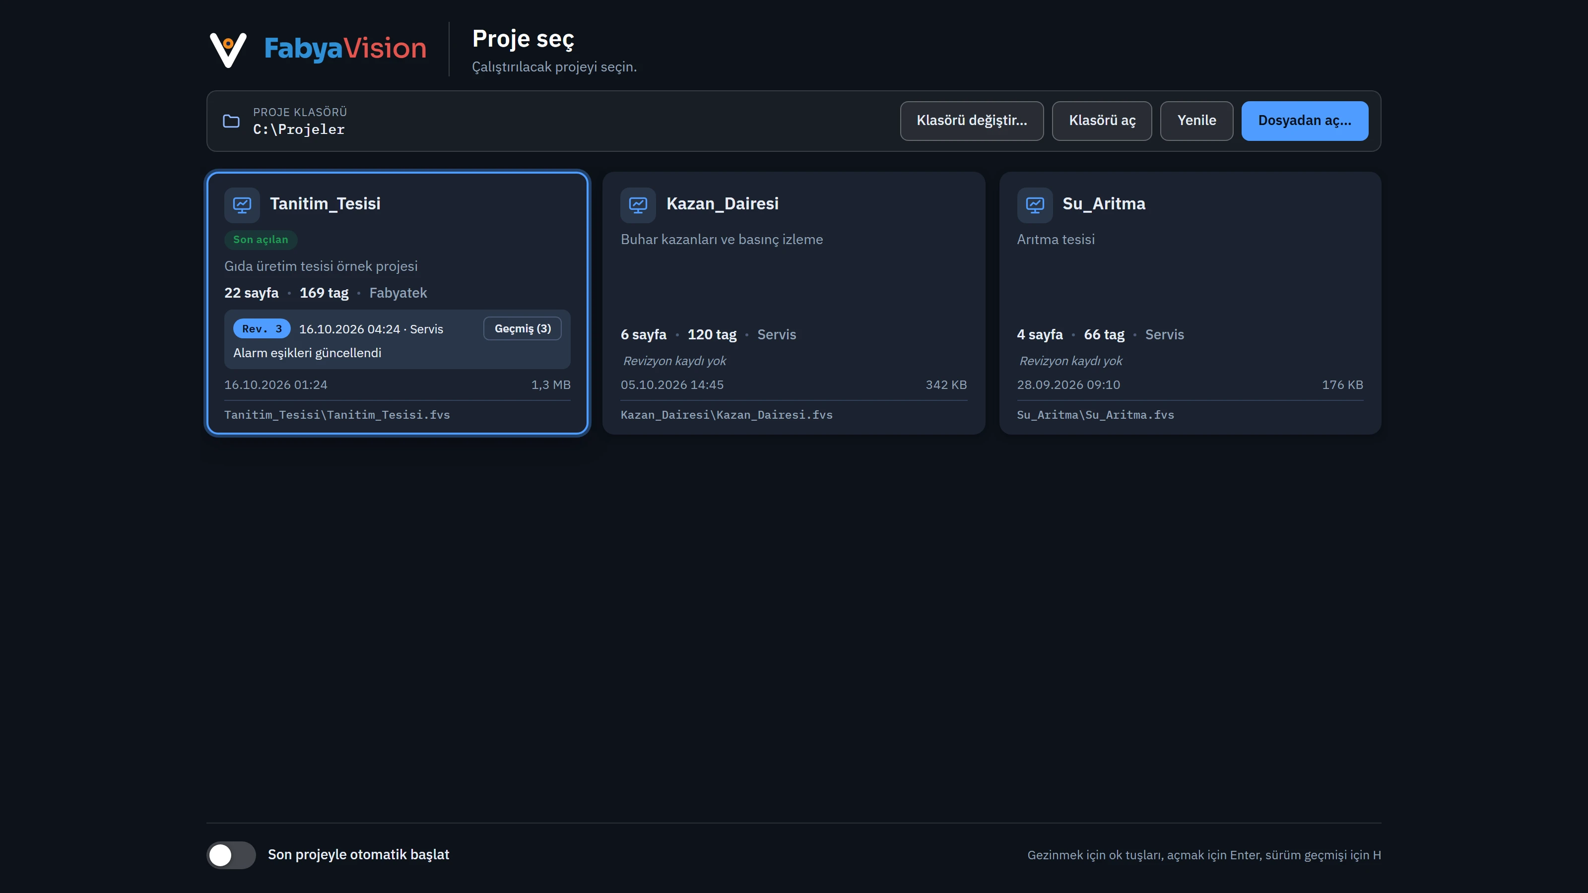Click 'Revizyon kaydı yok' on Su_Aritma card
The width and height of the screenshot is (1588, 893).
coord(1071,361)
